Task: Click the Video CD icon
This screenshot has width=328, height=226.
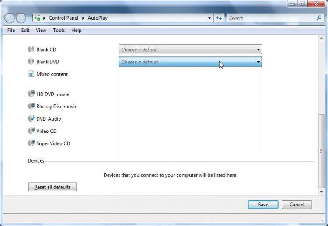Action: point(31,131)
